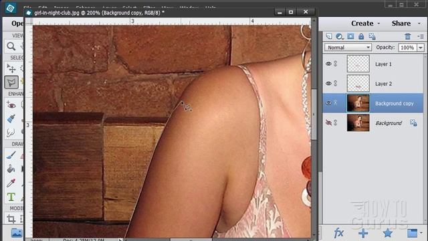The image size is (428, 241).
Task: Create new fill or adjustment layer
Action: (x=340, y=36)
